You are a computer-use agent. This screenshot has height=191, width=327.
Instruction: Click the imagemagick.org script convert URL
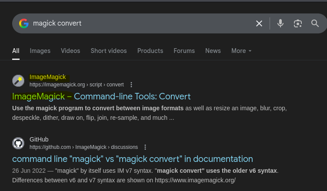[77, 85]
